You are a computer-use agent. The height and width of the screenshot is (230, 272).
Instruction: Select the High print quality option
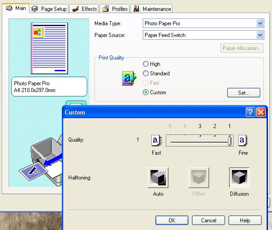click(145, 64)
